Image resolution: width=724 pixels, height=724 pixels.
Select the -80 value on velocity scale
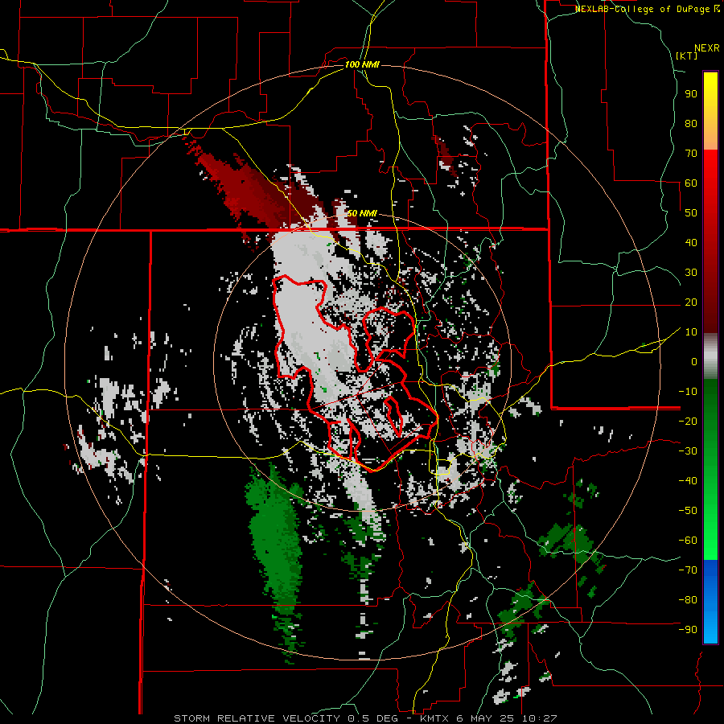coord(689,600)
